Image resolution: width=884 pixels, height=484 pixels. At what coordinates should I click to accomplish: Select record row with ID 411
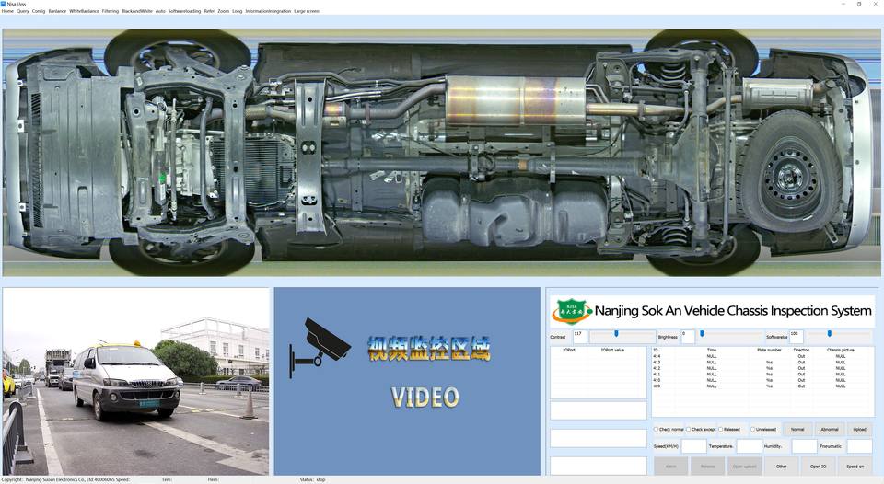762,375
